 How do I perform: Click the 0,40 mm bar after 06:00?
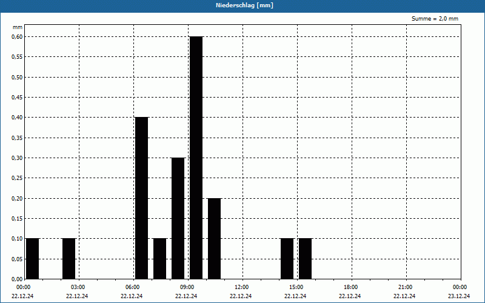point(142,198)
